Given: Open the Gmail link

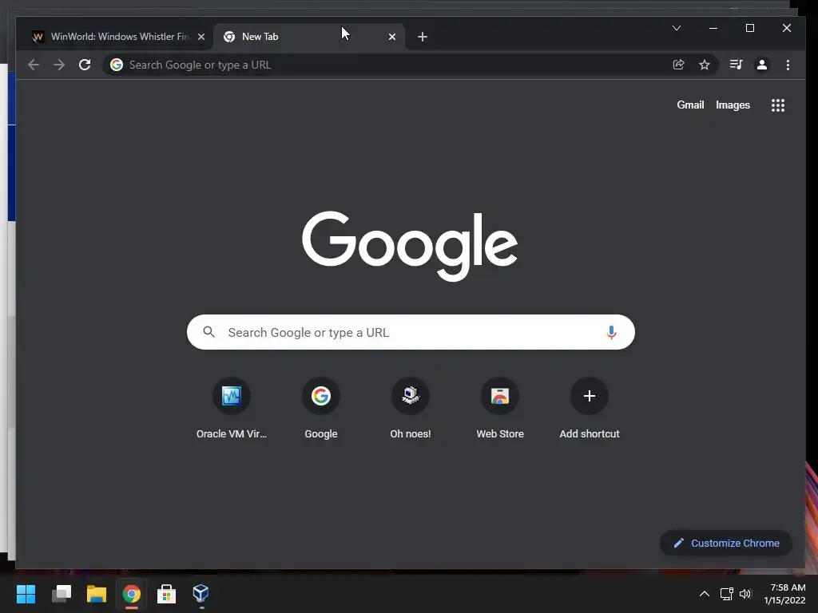Looking at the screenshot, I should point(690,105).
